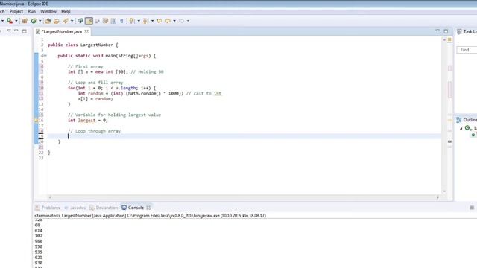The width and height of the screenshot is (477, 268).
Task: Close the LargestNumber.java editor tab
Action: click(x=86, y=31)
